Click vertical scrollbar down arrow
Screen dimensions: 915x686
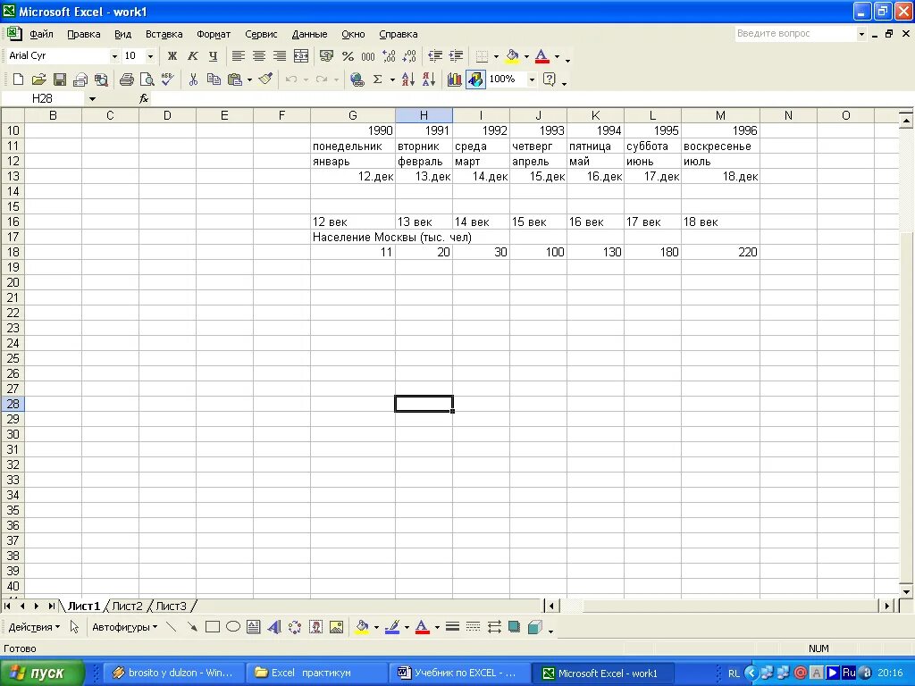tap(906, 591)
